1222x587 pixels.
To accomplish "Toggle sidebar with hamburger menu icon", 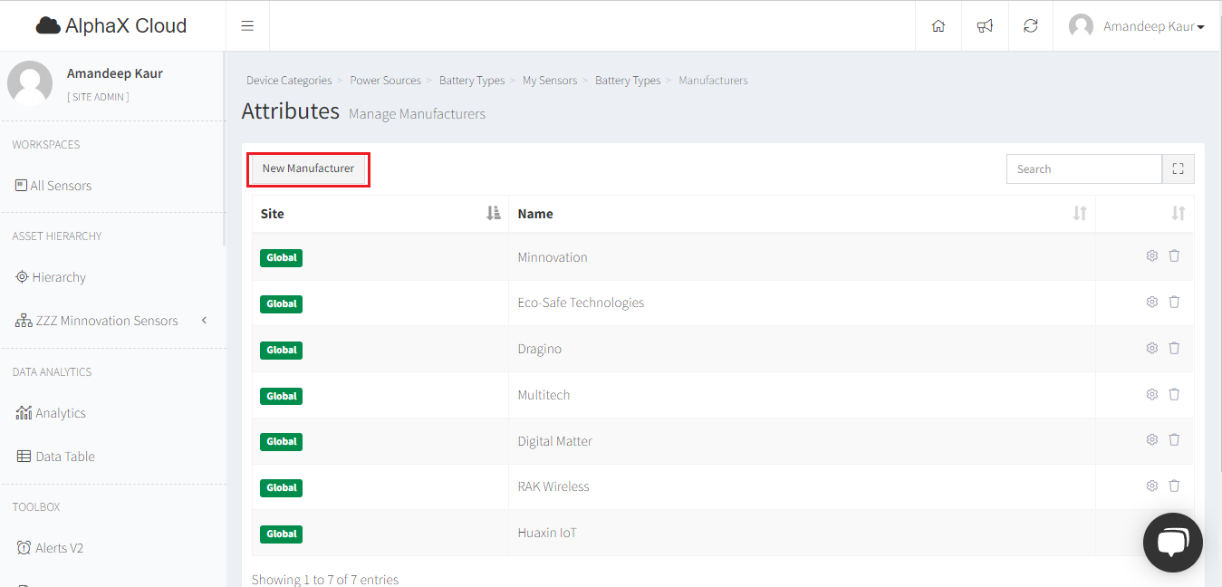I will point(247,26).
